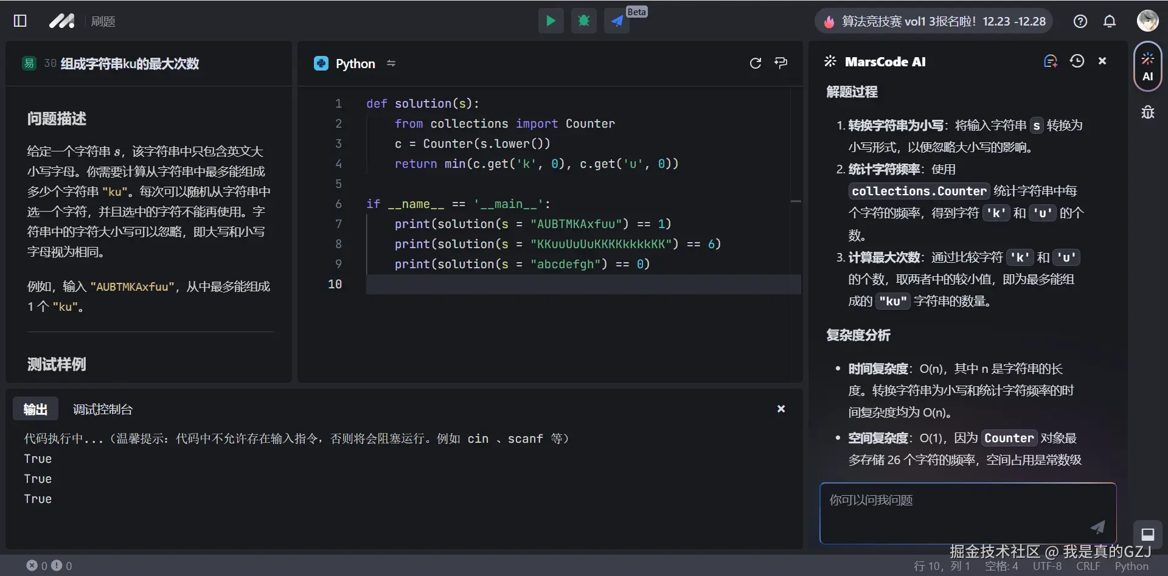Viewport: 1168px width, 576px height.
Task: Switch coding language via the swap icon next to Python
Action: point(391,63)
